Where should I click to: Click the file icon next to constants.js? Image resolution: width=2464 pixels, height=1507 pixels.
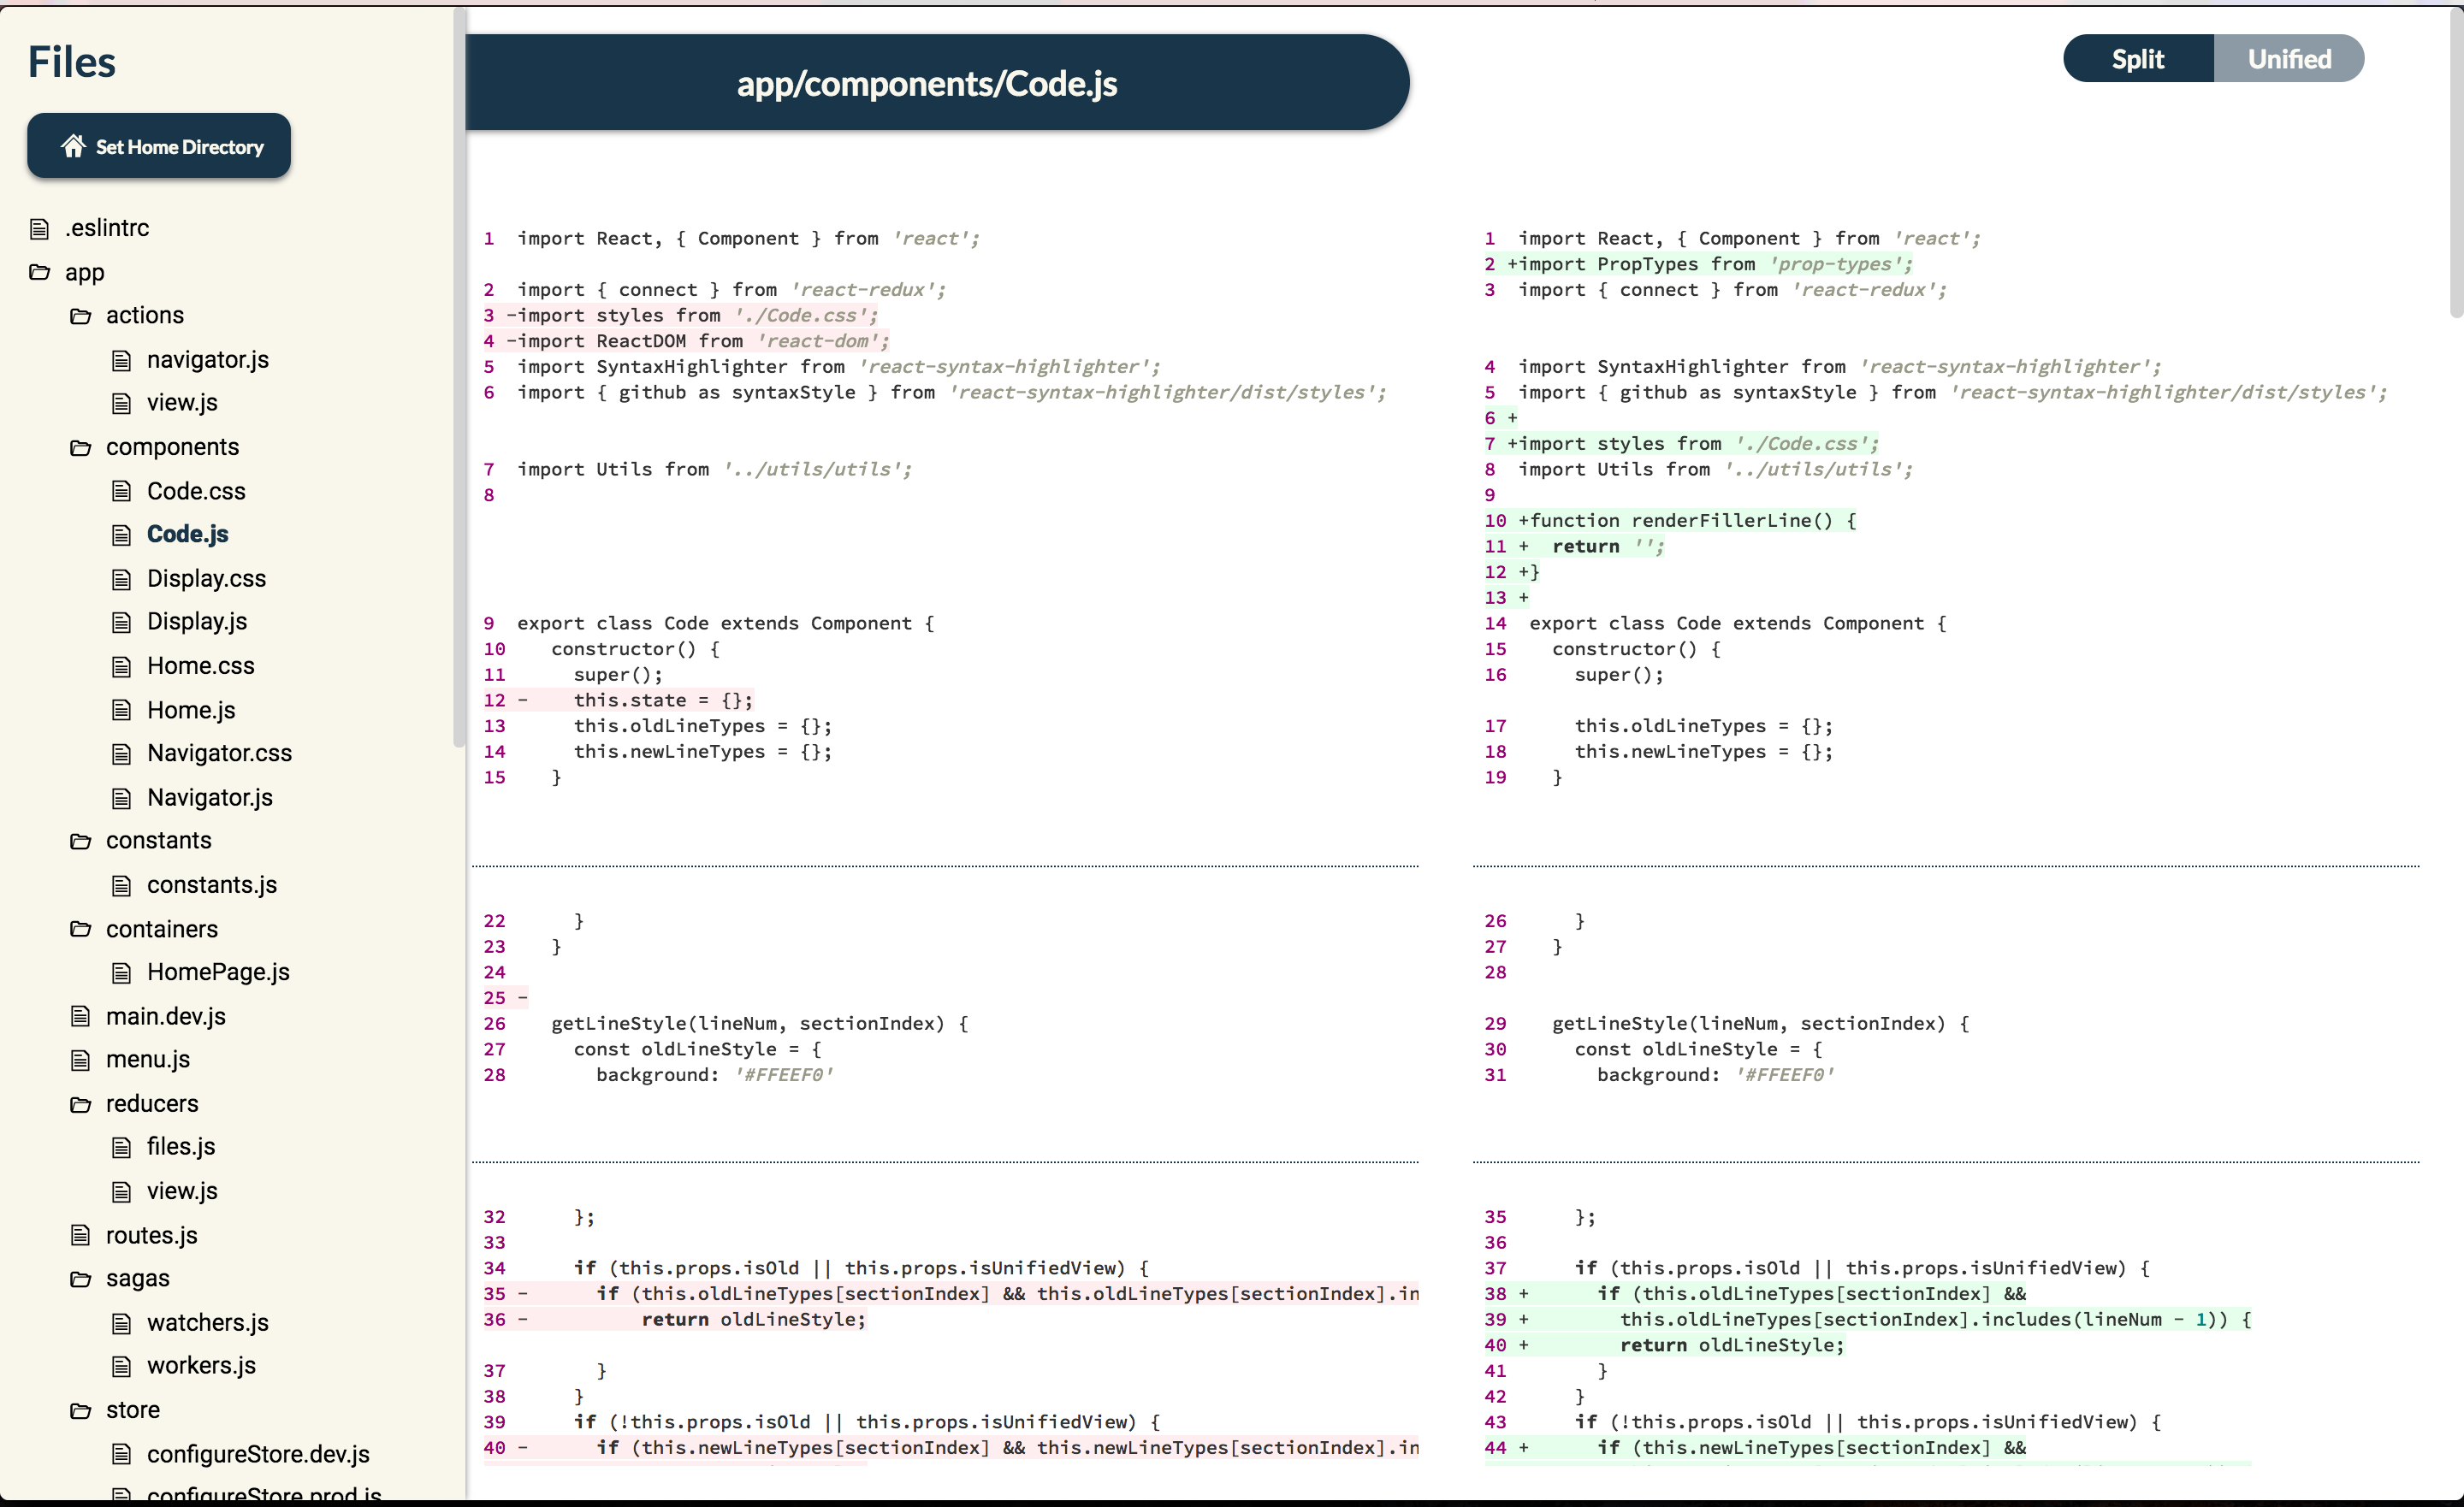click(x=121, y=885)
